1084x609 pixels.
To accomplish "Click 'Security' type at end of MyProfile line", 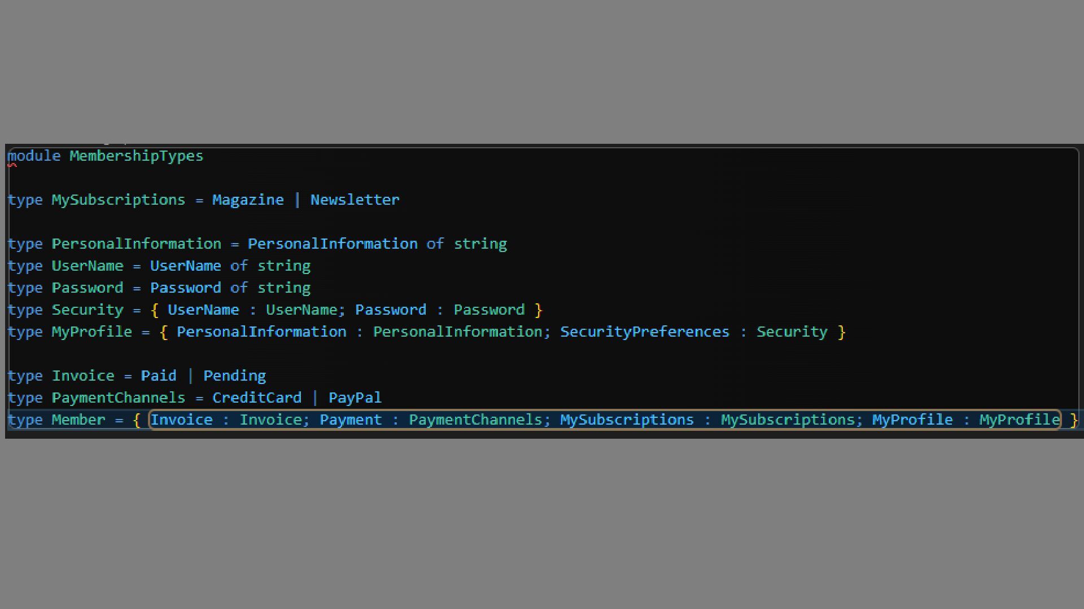I will tap(792, 332).
